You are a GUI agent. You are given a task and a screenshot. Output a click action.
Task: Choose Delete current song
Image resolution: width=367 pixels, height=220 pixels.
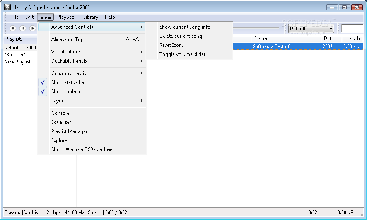click(189, 36)
